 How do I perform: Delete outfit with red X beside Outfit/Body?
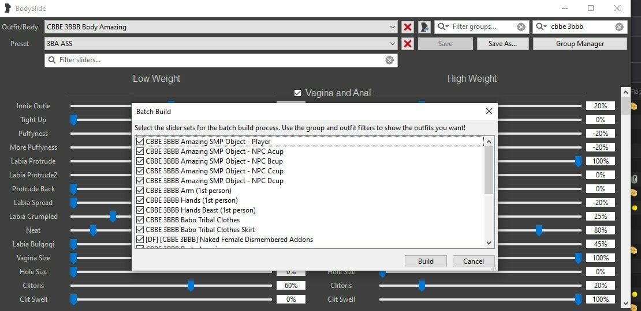click(407, 27)
